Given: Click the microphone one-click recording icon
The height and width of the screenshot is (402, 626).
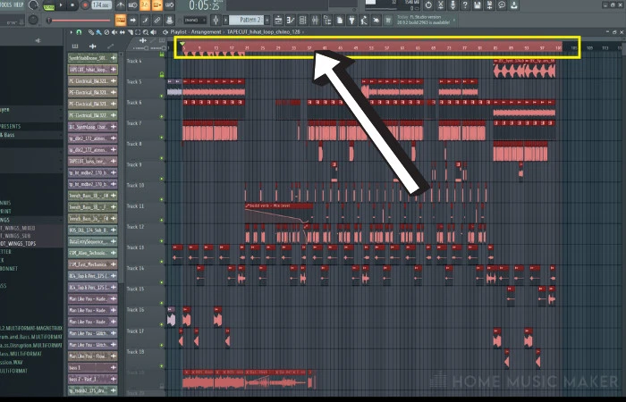Looking at the screenshot, I should pos(453,5).
